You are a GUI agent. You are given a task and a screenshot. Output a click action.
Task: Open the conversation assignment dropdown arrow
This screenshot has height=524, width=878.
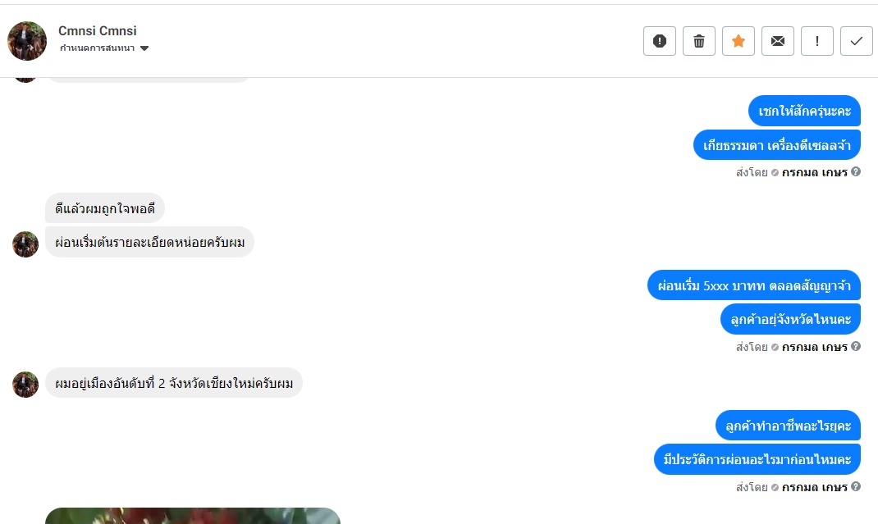tap(144, 48)
